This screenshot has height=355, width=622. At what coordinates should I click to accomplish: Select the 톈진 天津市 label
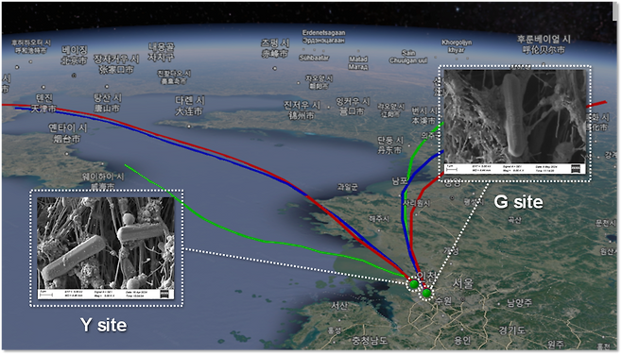[x=44, y=104]
